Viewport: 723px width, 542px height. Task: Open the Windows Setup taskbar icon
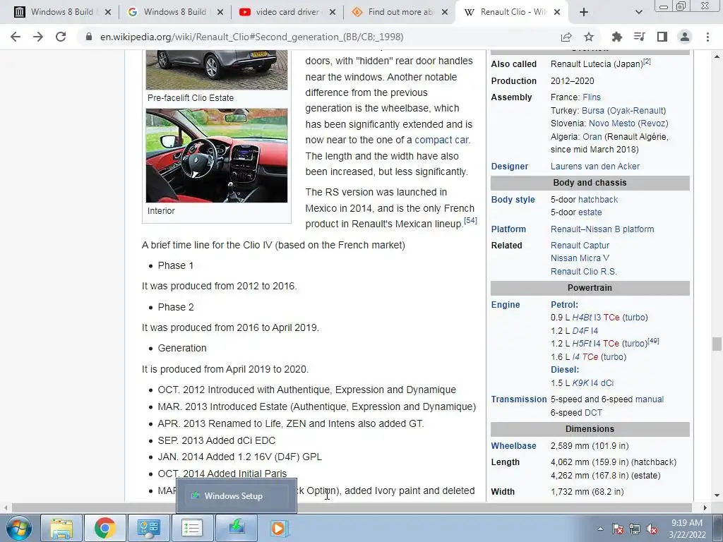(236, 528)
